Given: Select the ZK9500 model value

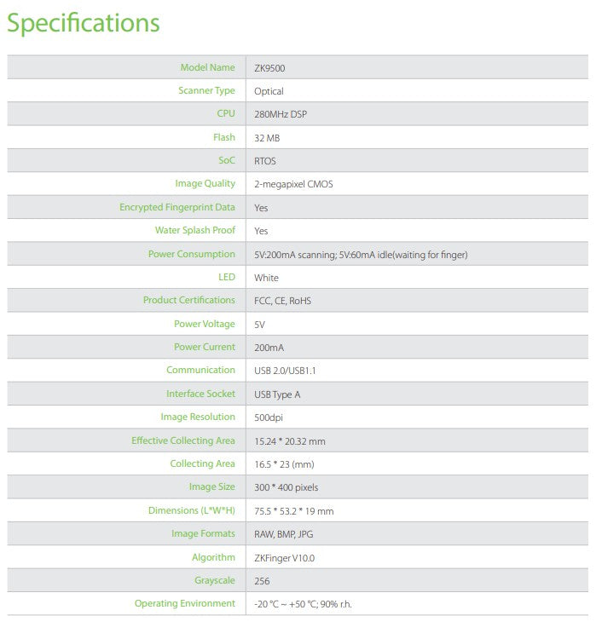Looking at the screenshot, I should 270,68.
